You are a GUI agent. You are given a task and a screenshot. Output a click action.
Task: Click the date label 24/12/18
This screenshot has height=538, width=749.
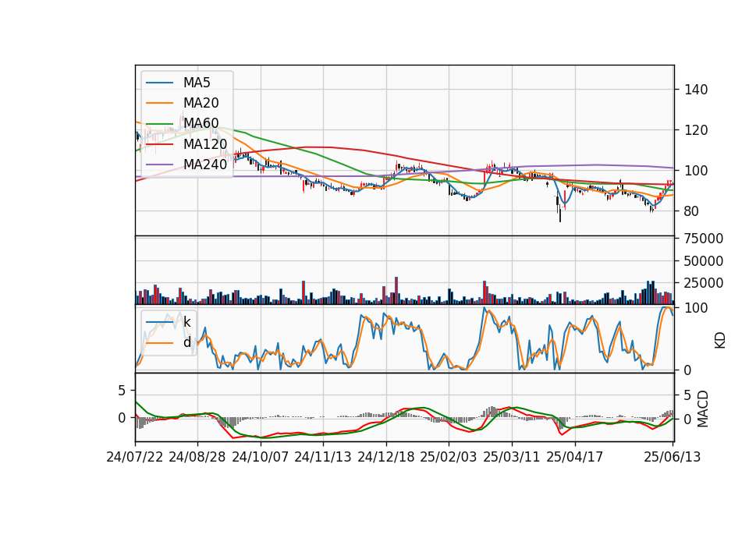[386, 457]
